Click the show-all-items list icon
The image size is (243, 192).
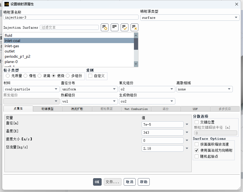(x=114, y=27)
